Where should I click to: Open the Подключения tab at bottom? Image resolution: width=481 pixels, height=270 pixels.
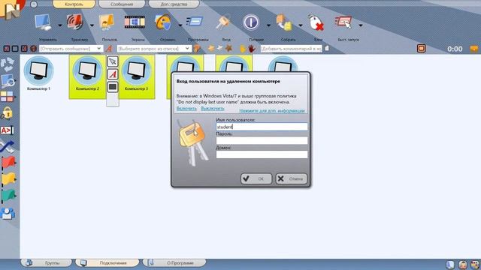coord(107,263)
